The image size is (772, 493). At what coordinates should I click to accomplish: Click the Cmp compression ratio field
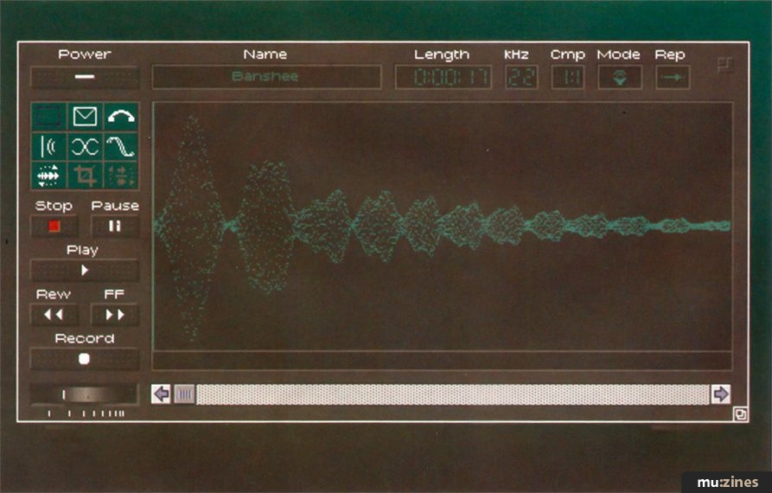click(567, 77)
